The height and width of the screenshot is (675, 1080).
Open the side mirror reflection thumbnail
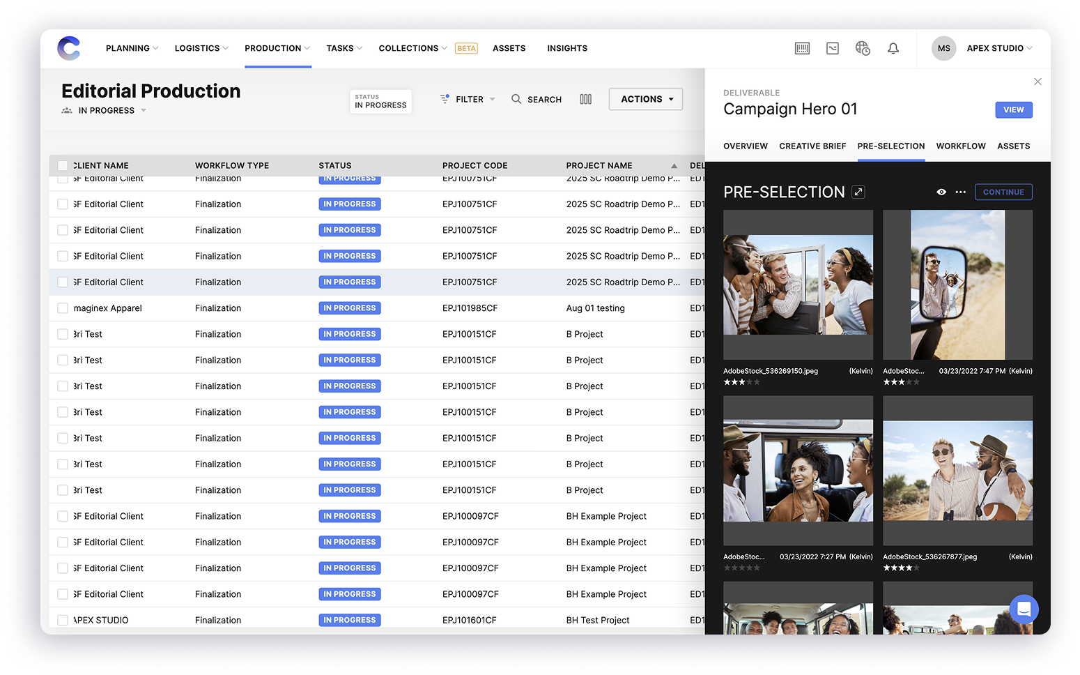[957, 285]
